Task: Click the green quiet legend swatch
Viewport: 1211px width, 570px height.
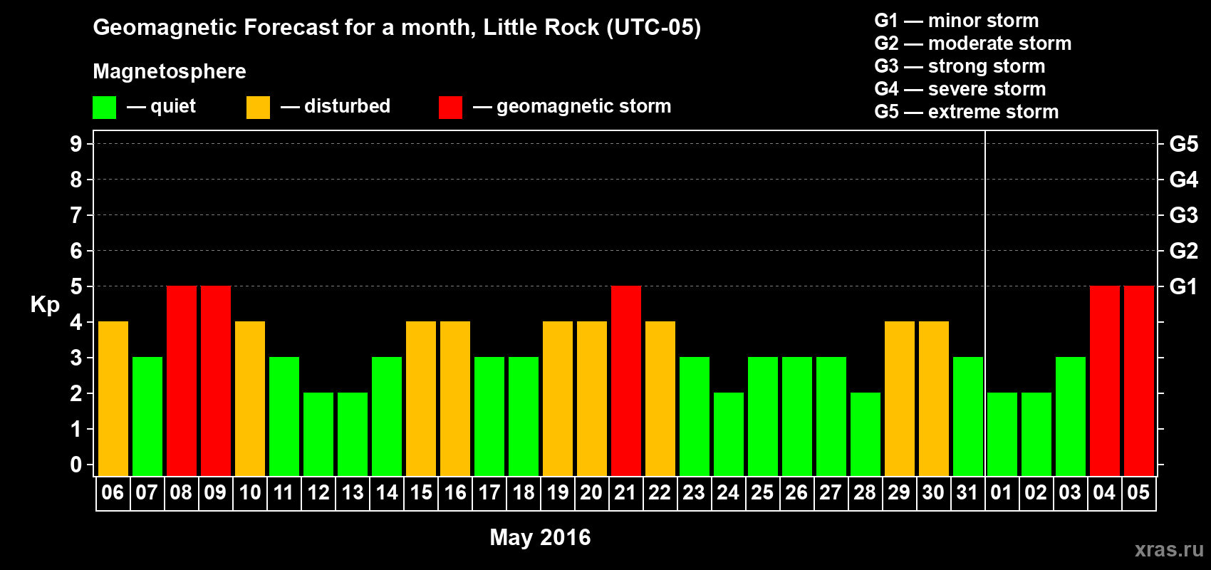Action: click(104, 108)
